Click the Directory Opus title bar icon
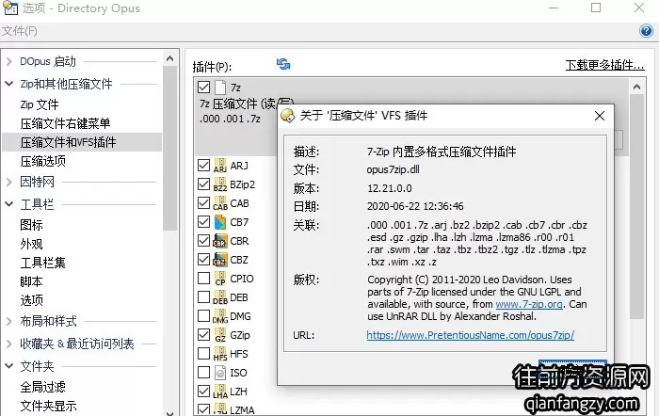Viewport: 659px width, 416px height. [10, 8]
